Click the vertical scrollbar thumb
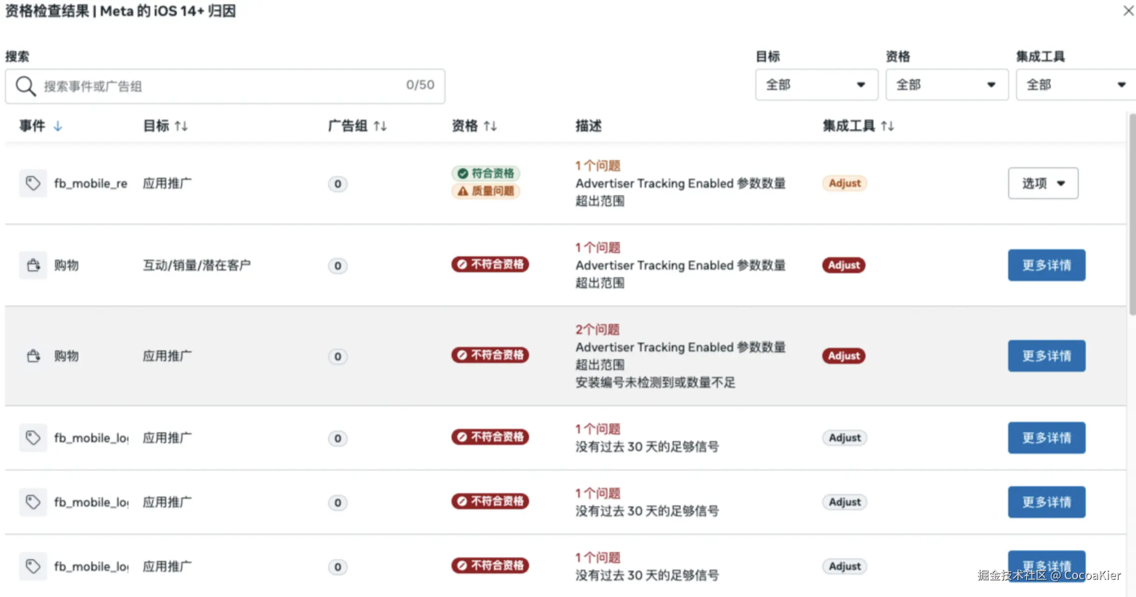Viewport: 1136px width, 597px height. [x=1132, y=215]
